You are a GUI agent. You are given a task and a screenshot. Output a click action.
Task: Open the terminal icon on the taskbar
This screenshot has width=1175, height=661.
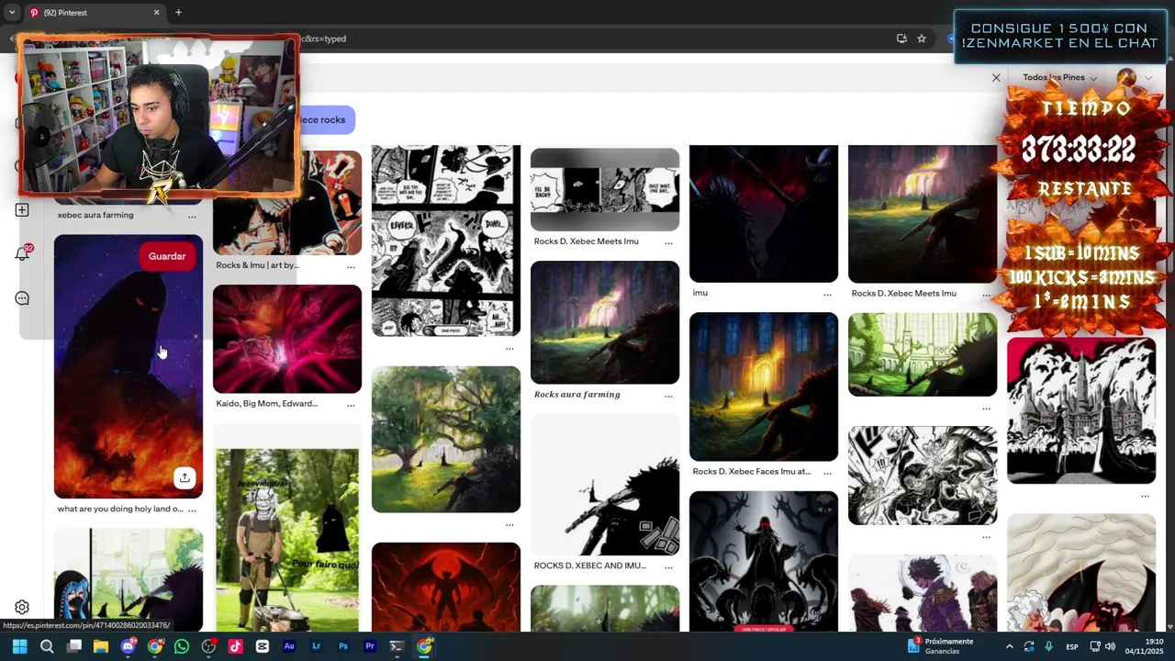coord(397,646)
